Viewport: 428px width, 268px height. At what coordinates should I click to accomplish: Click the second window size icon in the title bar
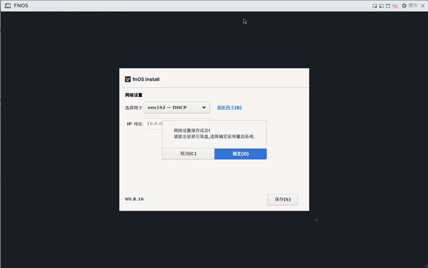pyautogui.click(x=381, y=6)
